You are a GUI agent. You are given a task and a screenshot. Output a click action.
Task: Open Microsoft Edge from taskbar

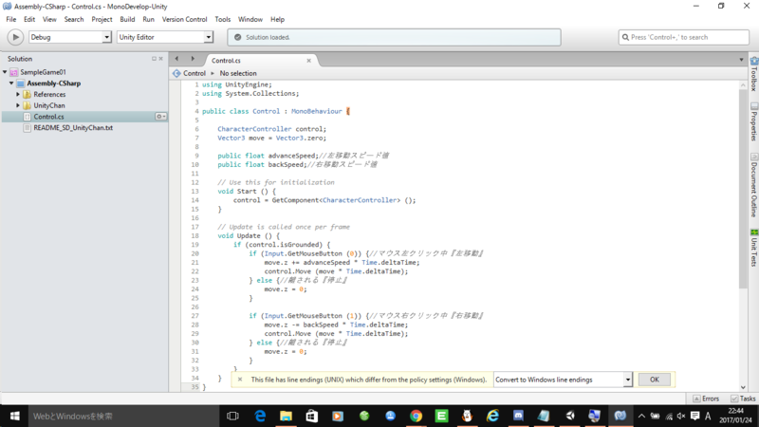[x=260, y=416]
